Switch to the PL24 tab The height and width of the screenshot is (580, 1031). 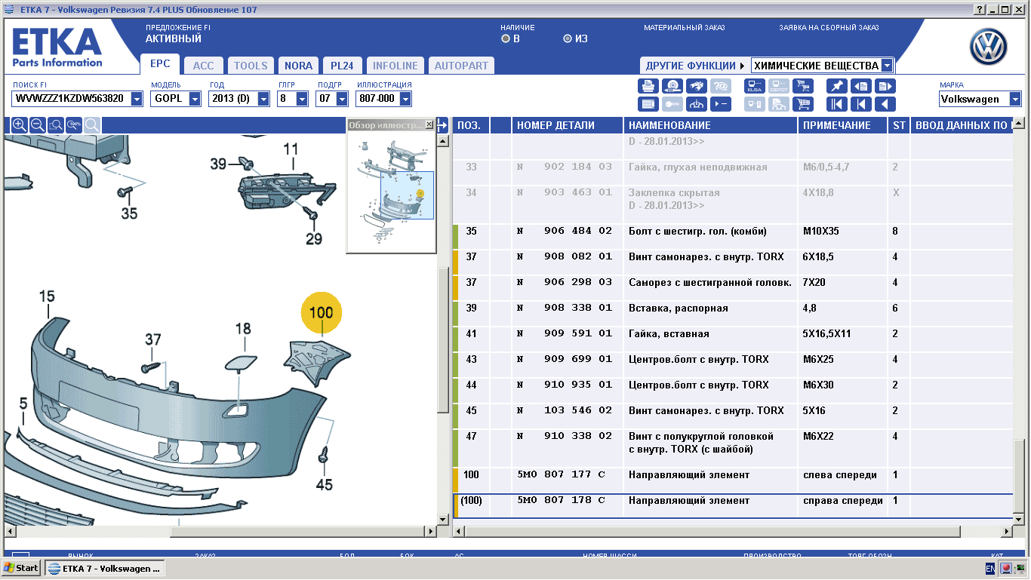[x=342, y=66]
